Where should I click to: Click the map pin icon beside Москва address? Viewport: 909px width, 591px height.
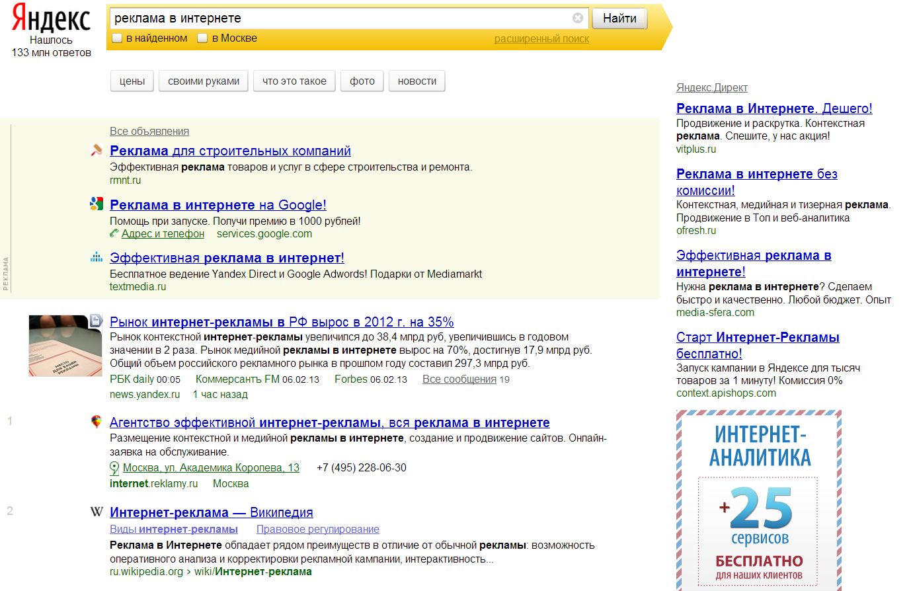(114, 468)
